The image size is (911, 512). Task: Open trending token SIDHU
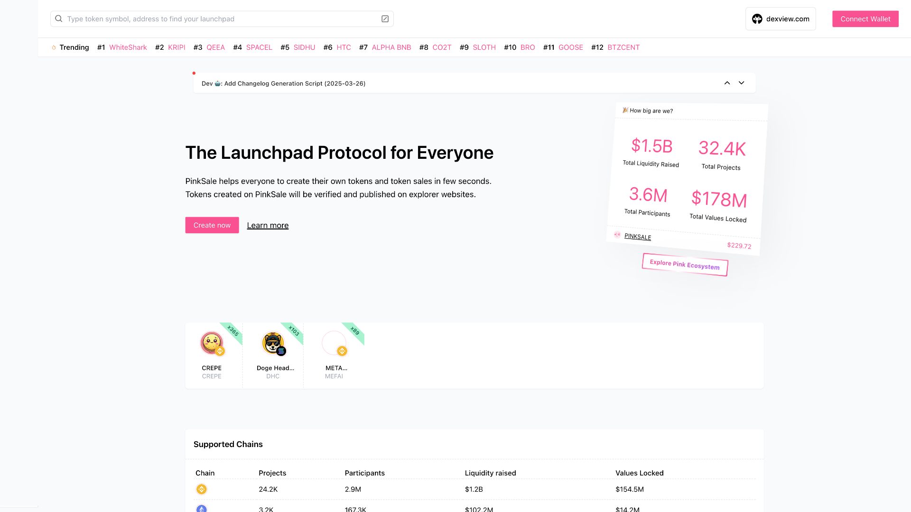(305, 47)
